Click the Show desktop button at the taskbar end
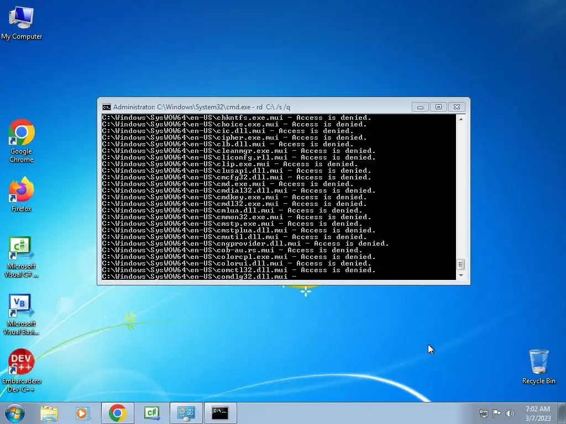Screen dimensions: 566x424 (x=562, y=413)
